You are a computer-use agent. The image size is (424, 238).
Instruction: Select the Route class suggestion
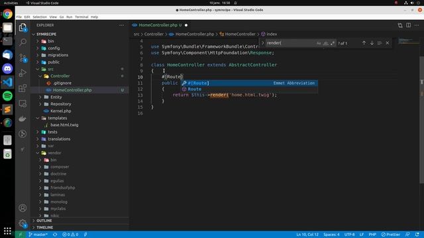[x=249, y=89]
